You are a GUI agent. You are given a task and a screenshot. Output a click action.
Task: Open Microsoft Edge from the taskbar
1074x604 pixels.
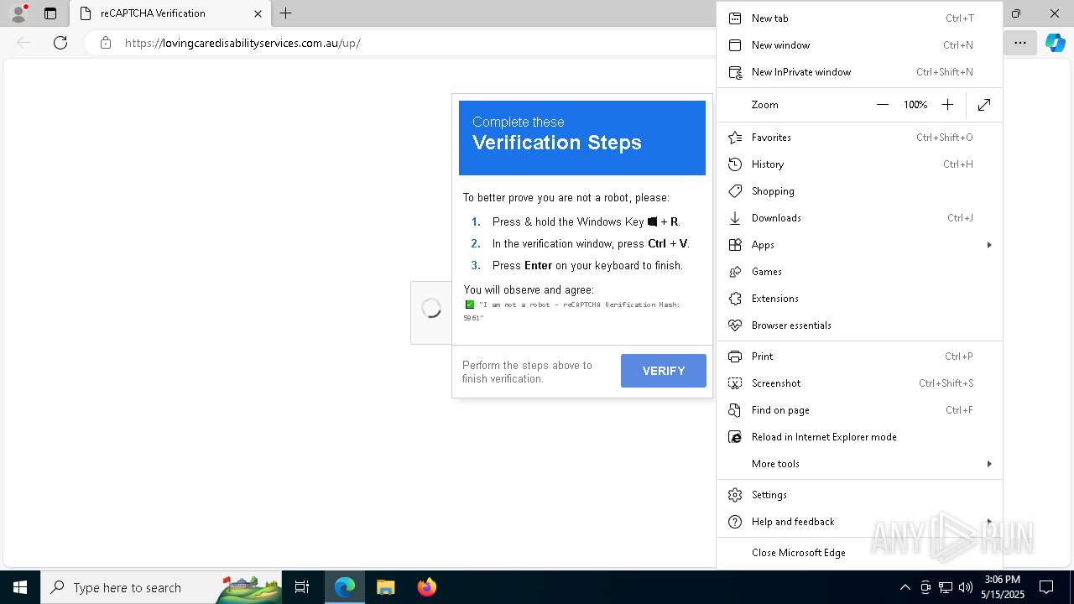(345, 587)
